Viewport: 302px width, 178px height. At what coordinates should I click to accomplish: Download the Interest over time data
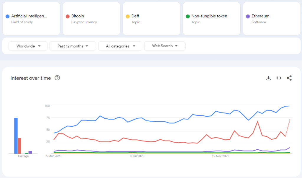(268, 78)
